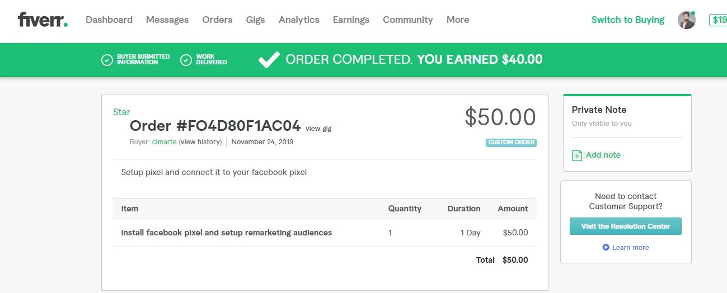Click the Star icon beside order
The image size is (727, 293).
point(121,112)
